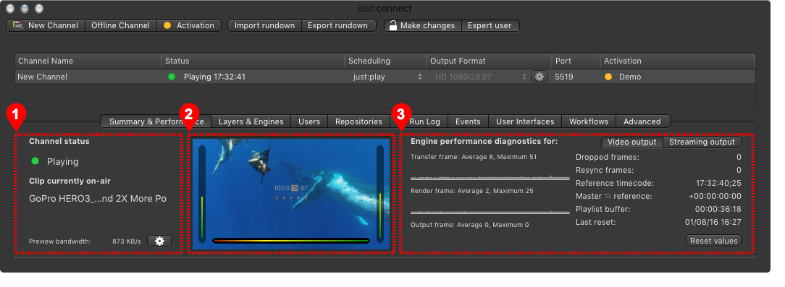
Task: Click the yellow dot on the Activation button
Action: pyautogui.click(x=167, y=25)
